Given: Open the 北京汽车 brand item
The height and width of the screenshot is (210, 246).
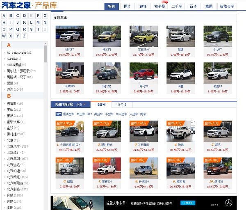Looking at the screenshot, I should [17, 146].
